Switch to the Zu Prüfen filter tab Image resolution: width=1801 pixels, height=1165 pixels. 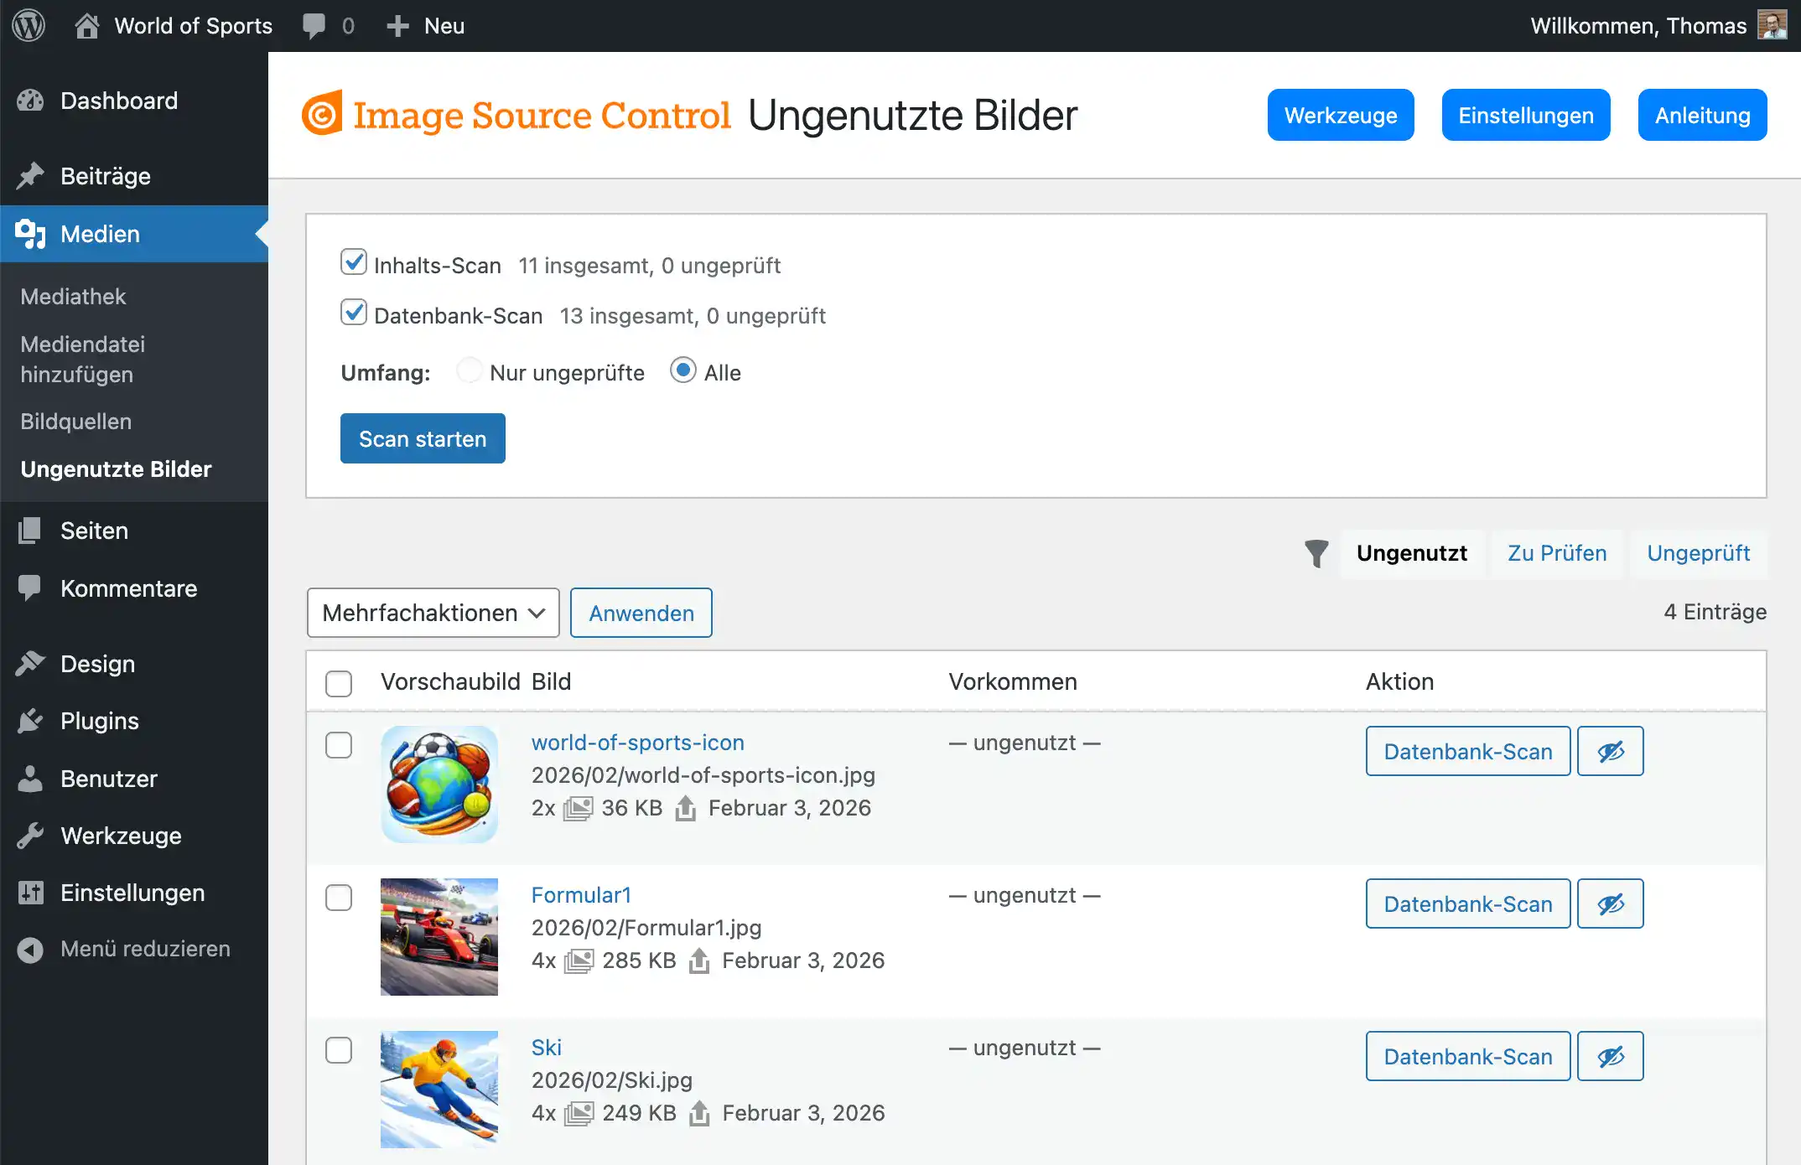tap(1557, 553)
